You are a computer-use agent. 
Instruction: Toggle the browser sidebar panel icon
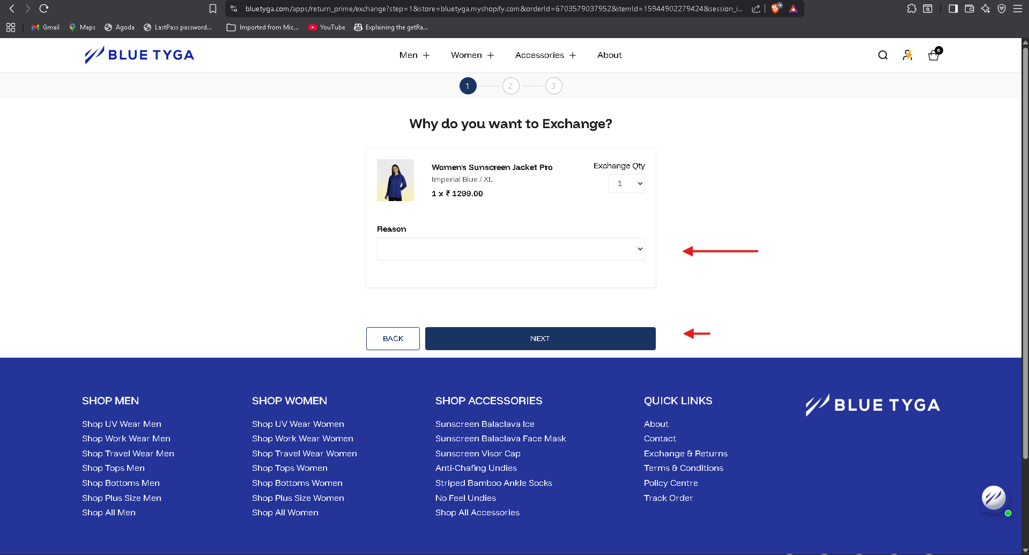[953, 9]
